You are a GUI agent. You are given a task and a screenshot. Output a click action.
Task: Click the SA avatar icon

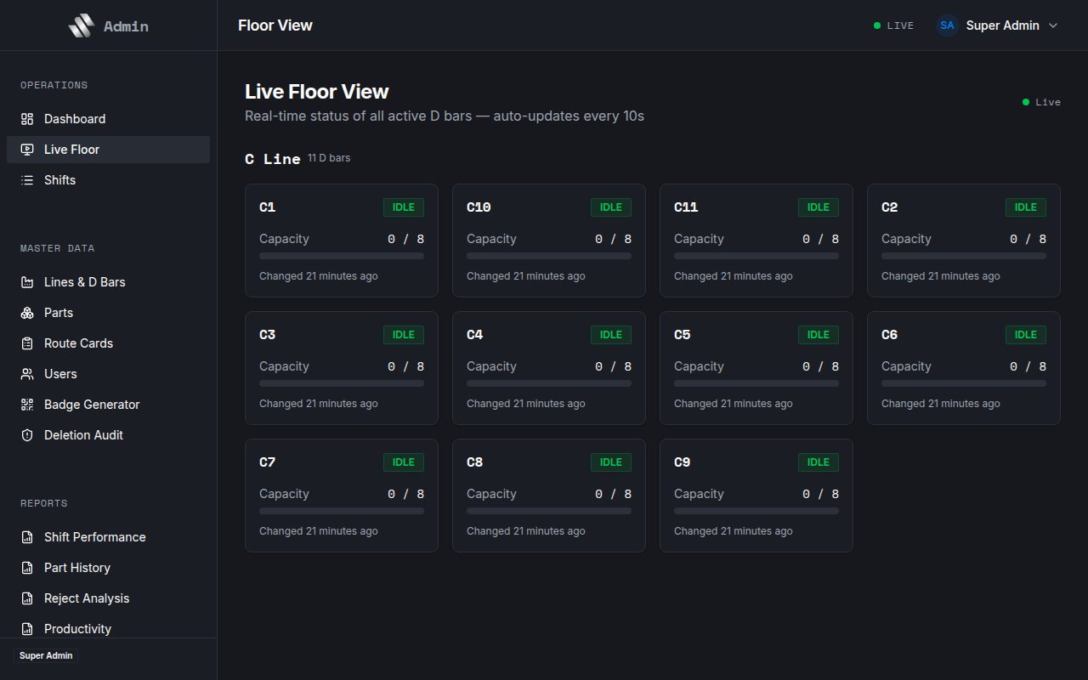coord(947,25)
